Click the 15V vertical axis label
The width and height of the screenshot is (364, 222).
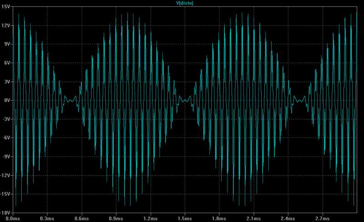click(x=5, y=7)
